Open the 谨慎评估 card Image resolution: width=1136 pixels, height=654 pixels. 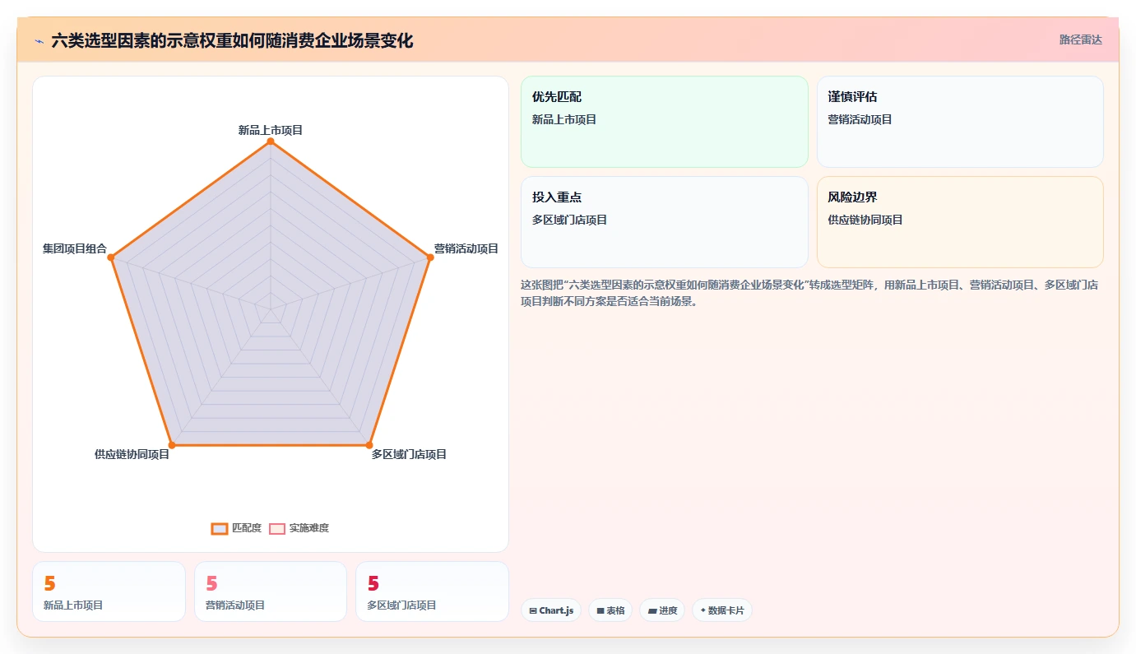click(960, 122)
